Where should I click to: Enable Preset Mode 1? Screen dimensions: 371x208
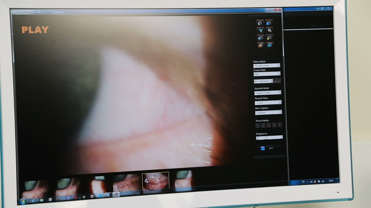click(258, 125)
